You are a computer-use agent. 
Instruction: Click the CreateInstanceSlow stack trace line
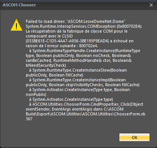coord(78,70)
